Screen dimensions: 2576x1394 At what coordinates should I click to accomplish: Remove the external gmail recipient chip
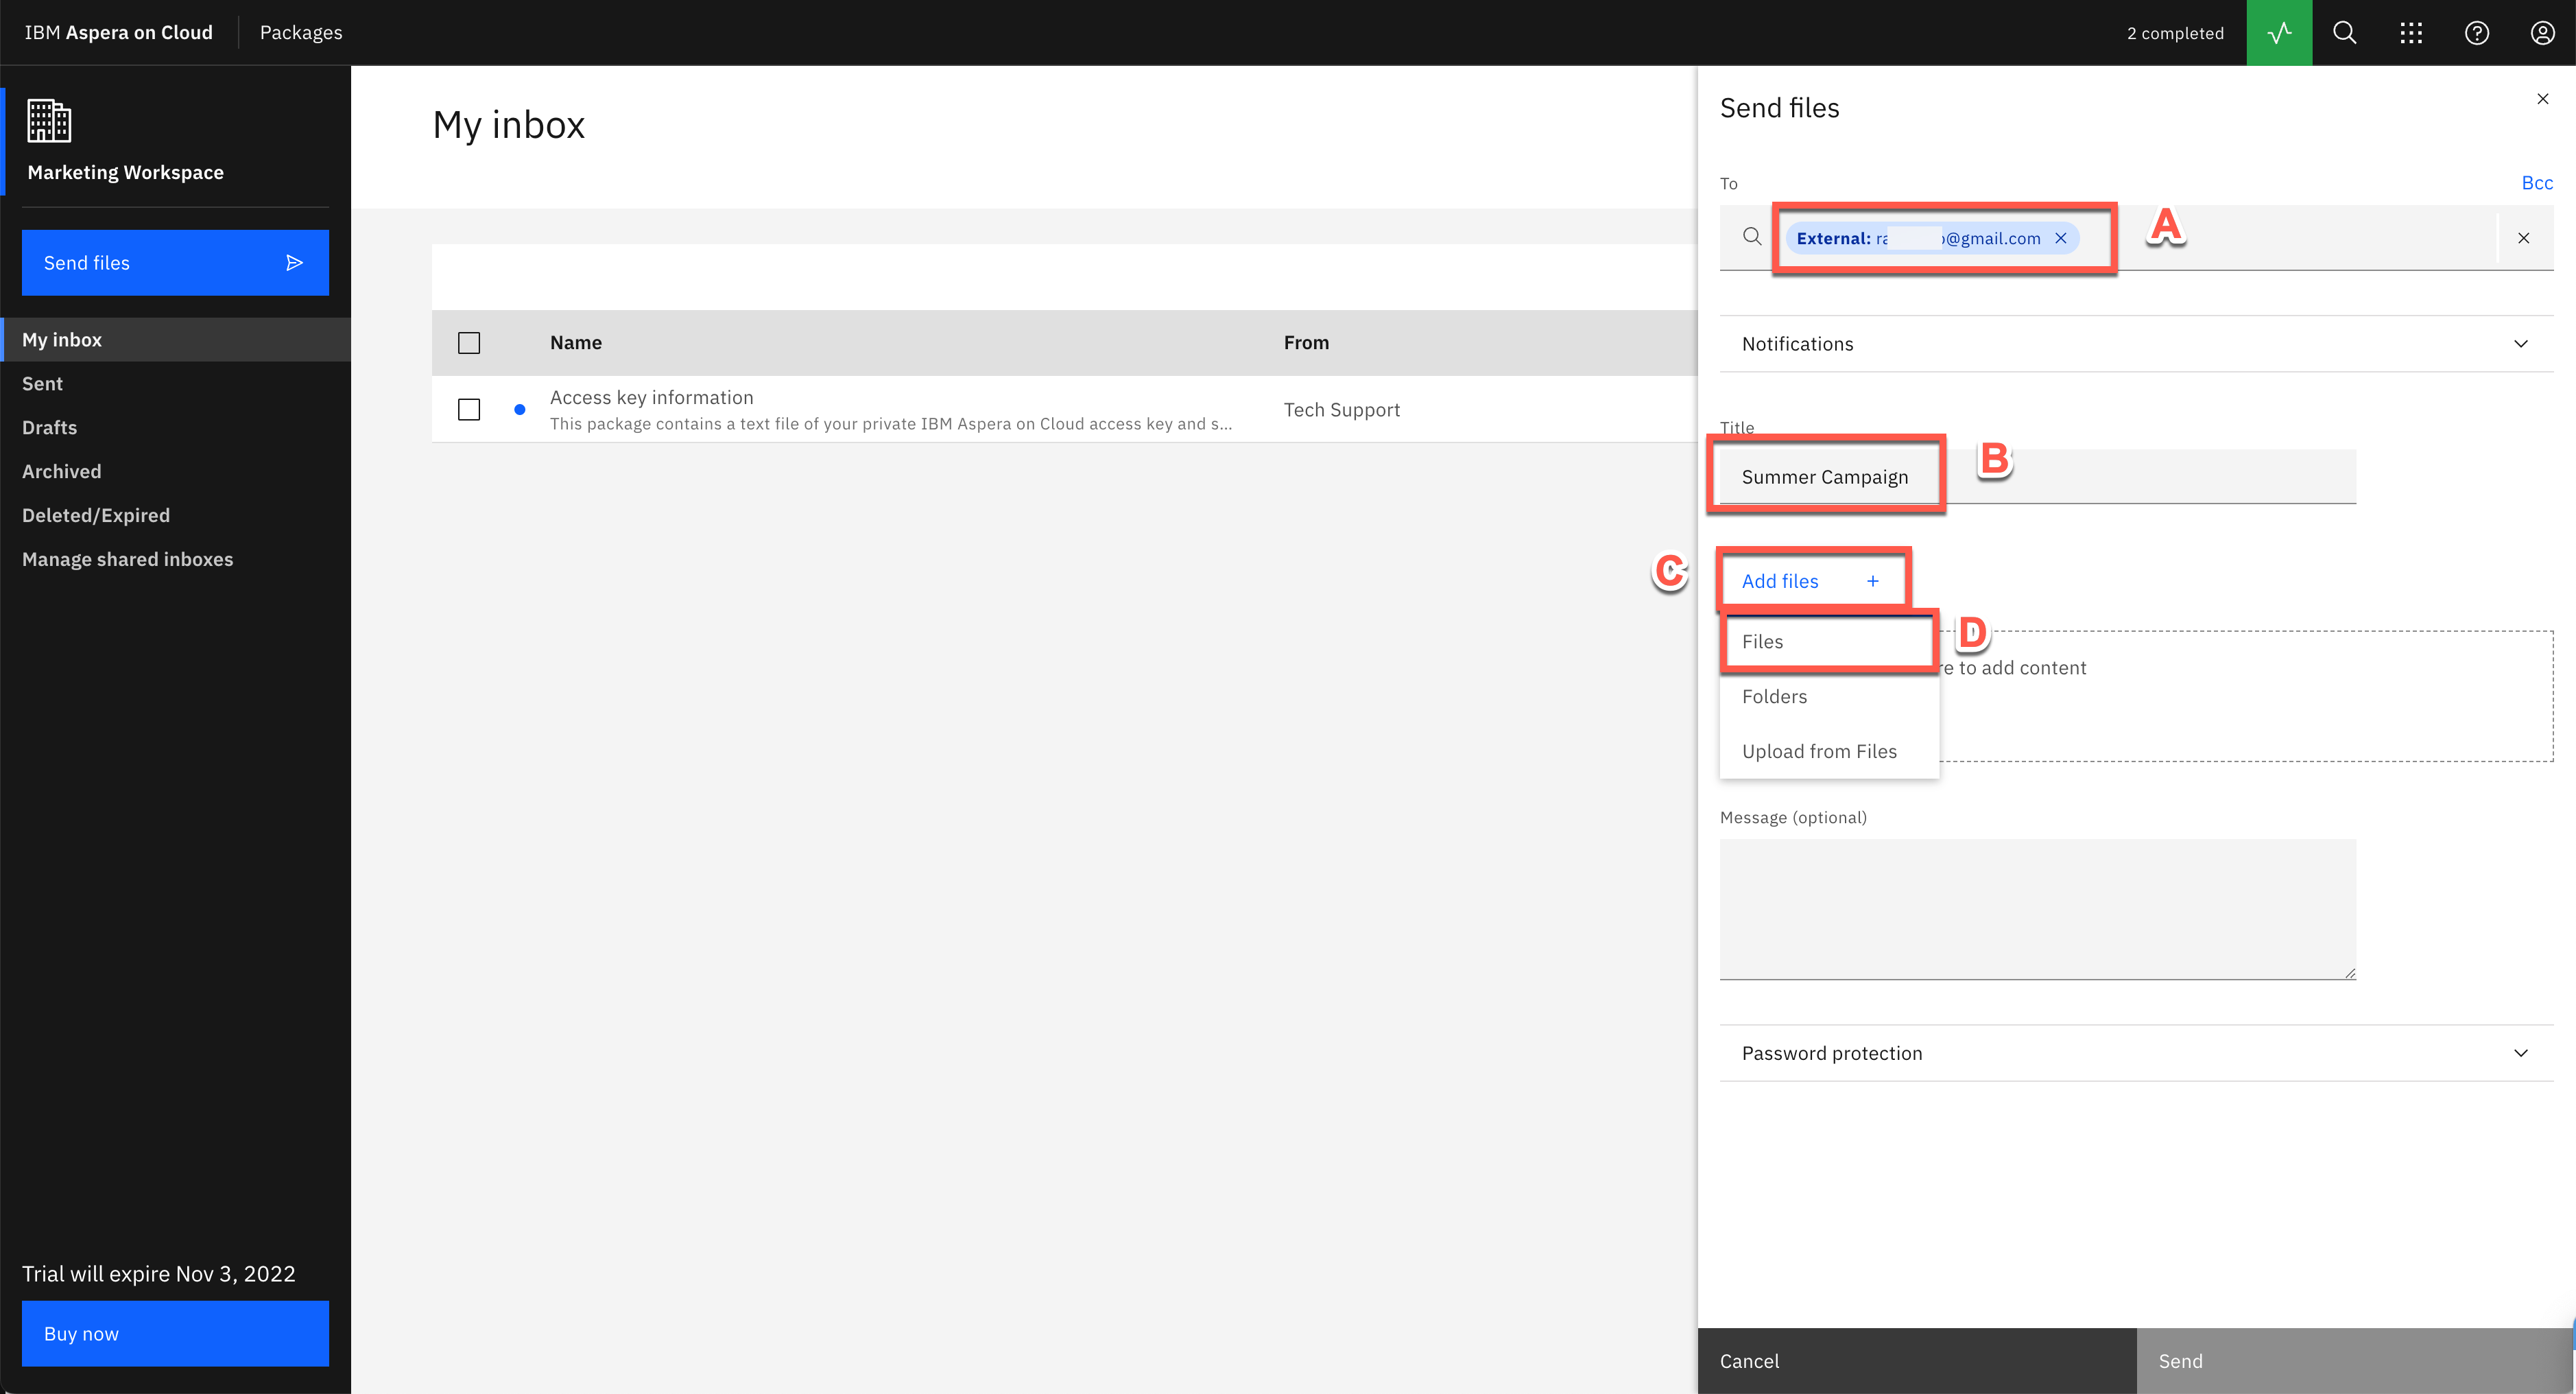2061,238
